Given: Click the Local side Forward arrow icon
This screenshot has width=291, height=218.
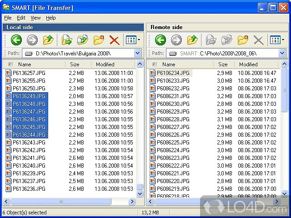Looking at the screenshot, I should click(x=32, y=40).
